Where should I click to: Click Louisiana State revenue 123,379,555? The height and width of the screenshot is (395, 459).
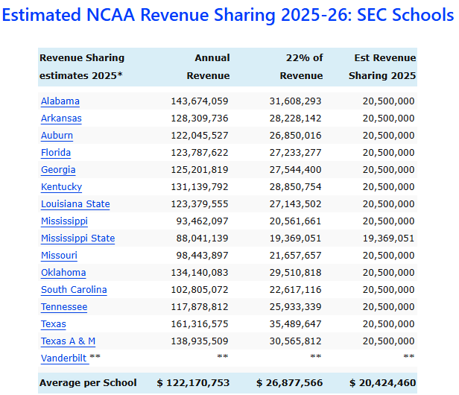point(200,204)
